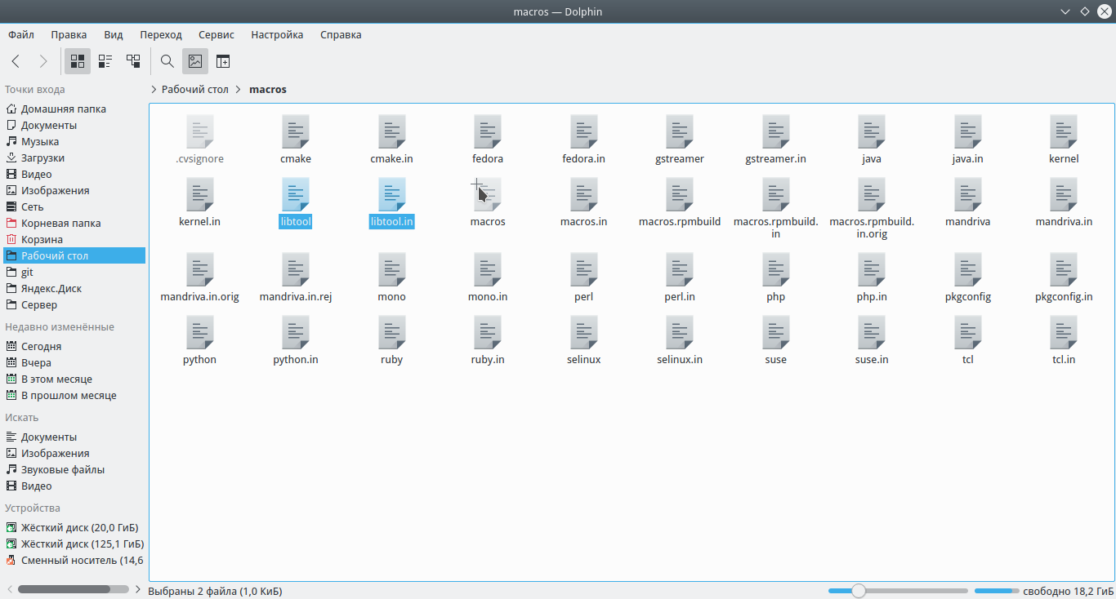Click the zoom slider handle
This screenshot has width=1116, height=599.
click(x=858, y=591)
